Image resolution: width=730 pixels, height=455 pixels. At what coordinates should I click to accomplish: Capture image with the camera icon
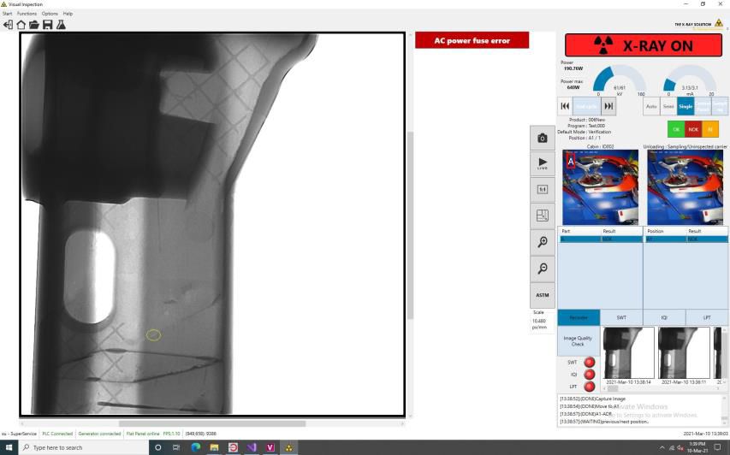coord(542,138)
